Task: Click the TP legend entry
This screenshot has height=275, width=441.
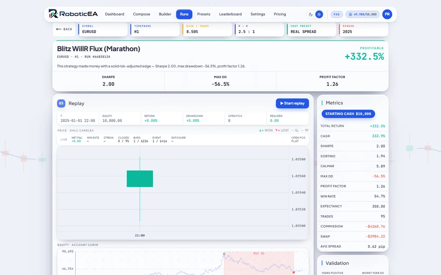Action: point(305,131)
